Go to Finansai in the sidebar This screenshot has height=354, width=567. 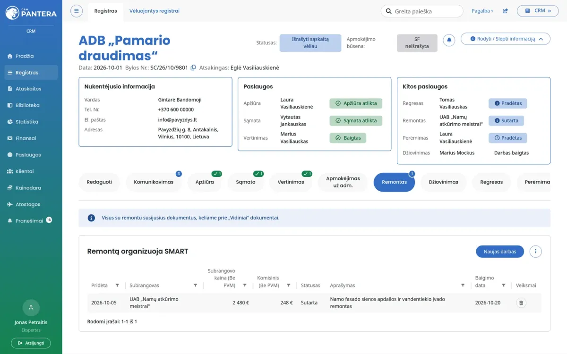click(x=31, y=138)
